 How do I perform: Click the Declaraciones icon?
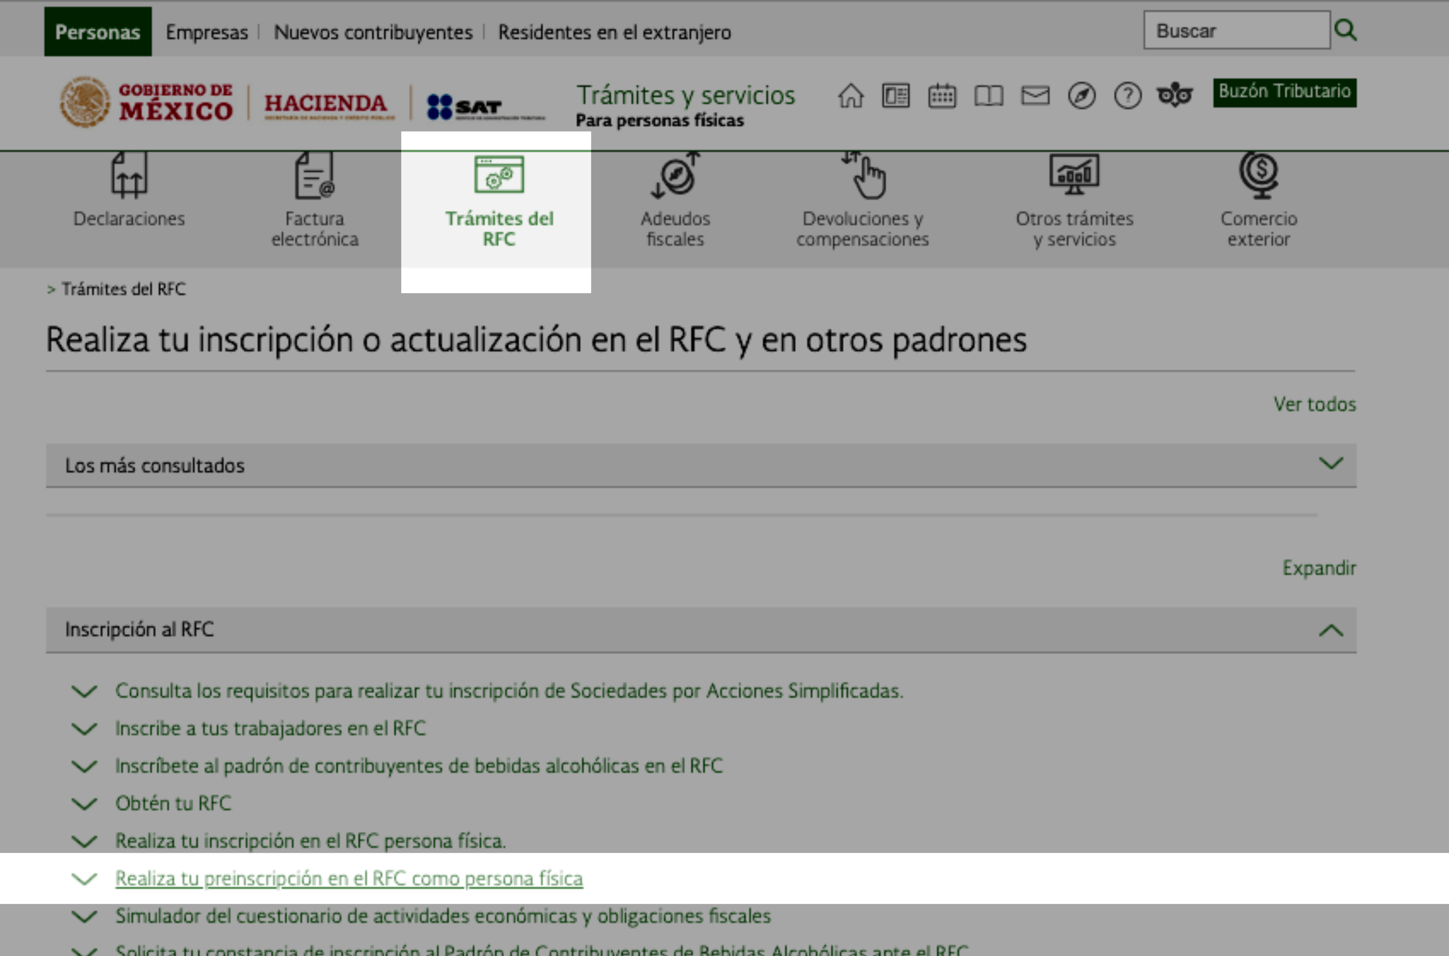(129, 176)
